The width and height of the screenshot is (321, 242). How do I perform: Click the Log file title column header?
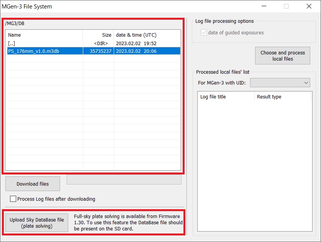pos(226,96)
